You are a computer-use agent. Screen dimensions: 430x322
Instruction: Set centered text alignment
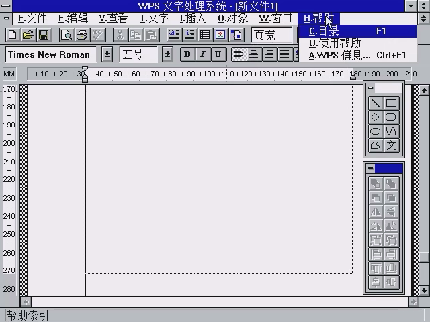(x=254, y=54)
